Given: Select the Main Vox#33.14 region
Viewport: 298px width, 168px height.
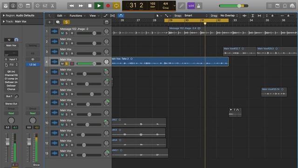Looking at the screenshot, I should click(x=274, y=92).
